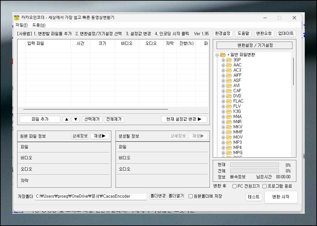Viewport: 317px width, 226px height.
Task: Click the AAC folder icon
Action: tap(229, 65)
